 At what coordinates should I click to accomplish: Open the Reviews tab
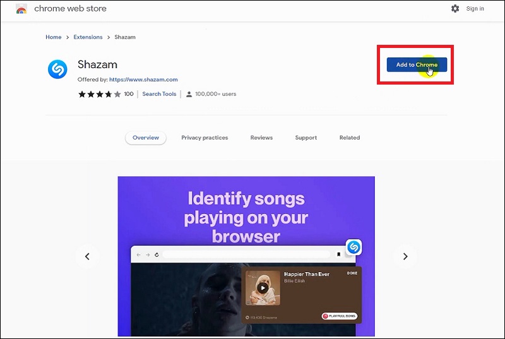261,138
